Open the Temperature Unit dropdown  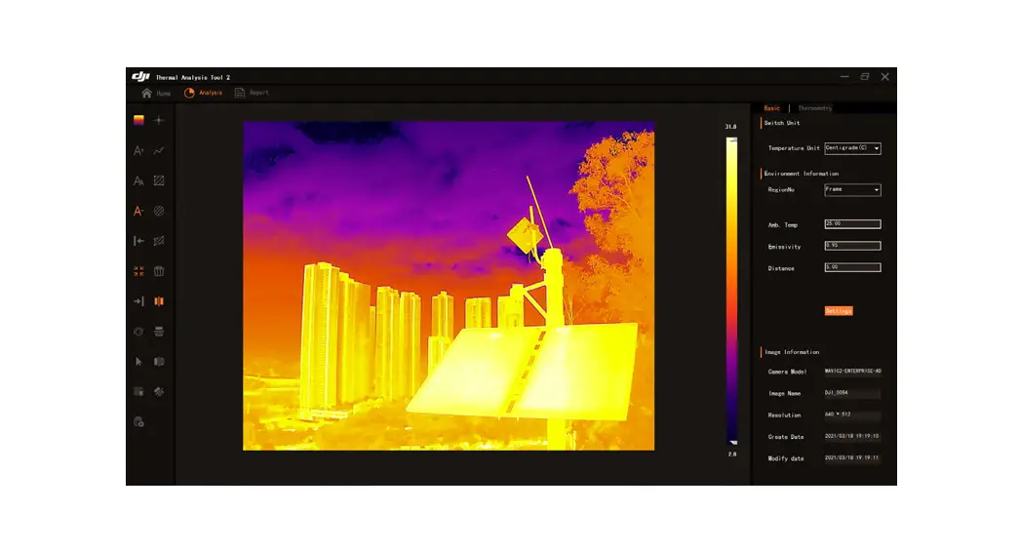click(x=852, y=148)
